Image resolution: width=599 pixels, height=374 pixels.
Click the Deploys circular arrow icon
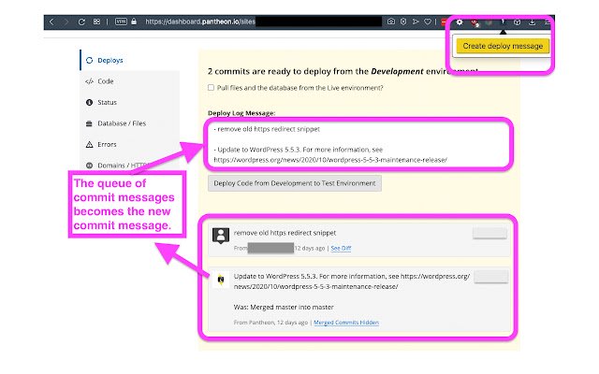(90, 60)
